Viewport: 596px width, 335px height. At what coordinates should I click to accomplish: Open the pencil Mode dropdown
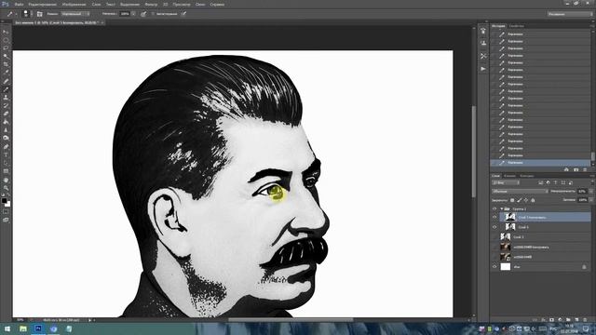click(x=75, y=14)
